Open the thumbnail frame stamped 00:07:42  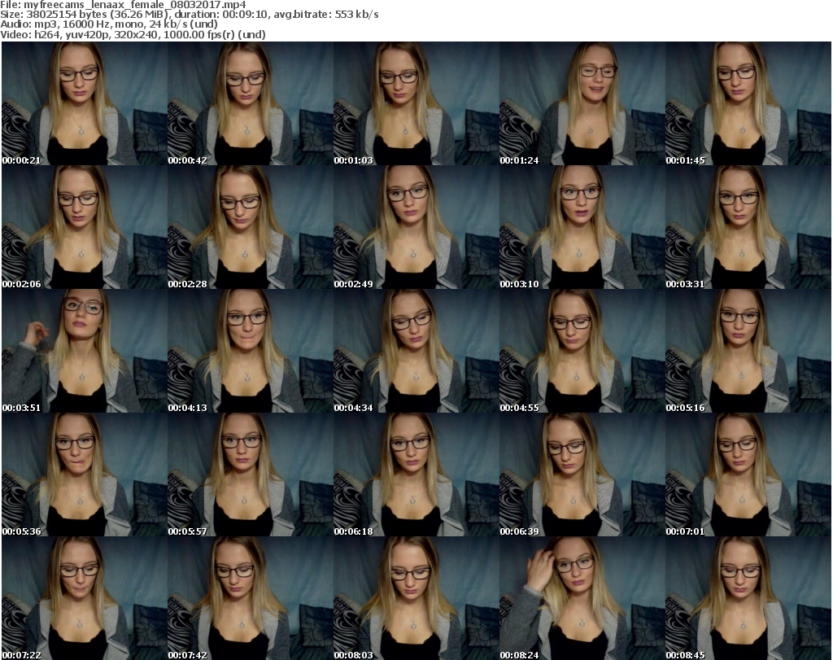click(251, 598)
